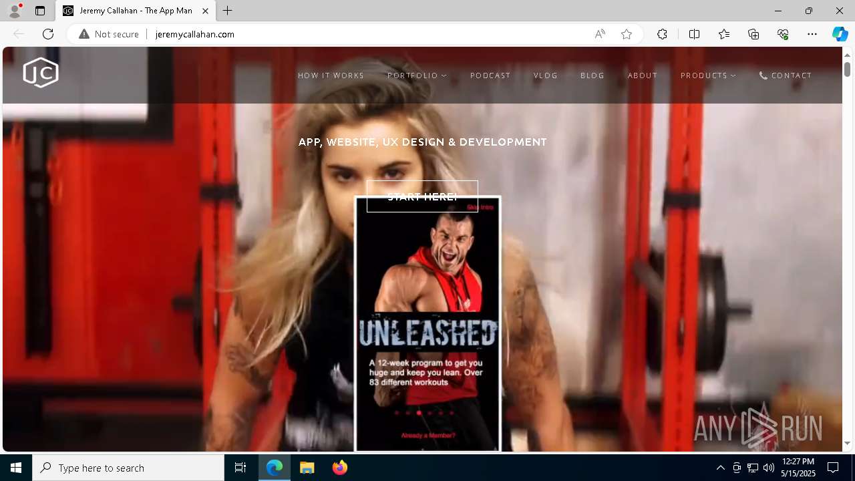Viewport: 855px width, 481px height.
Task: Click the vertical scrollbar thumb
Action: click(x=847, y=69)
